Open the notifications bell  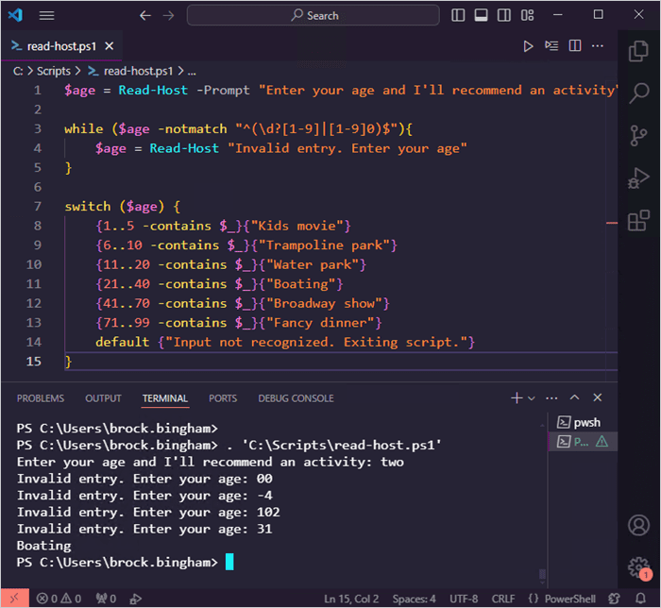(x=641, y=599)
